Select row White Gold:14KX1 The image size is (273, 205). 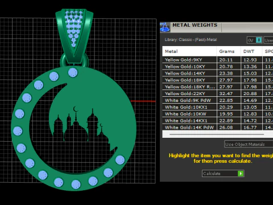[x=218, y=121]
